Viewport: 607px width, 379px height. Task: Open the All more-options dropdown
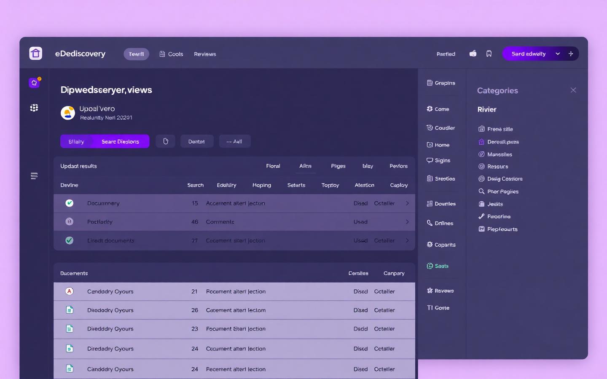coord(234,141)
